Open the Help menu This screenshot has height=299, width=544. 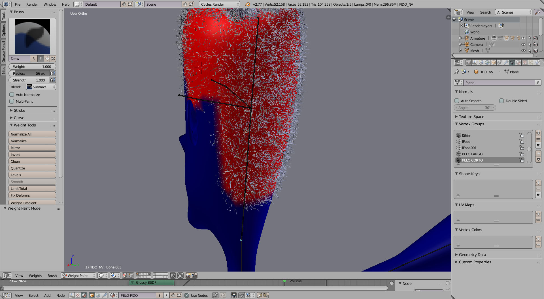point(66,4)
